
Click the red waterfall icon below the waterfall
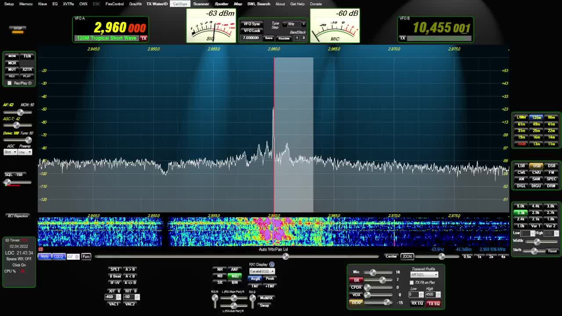coord(40,249)
